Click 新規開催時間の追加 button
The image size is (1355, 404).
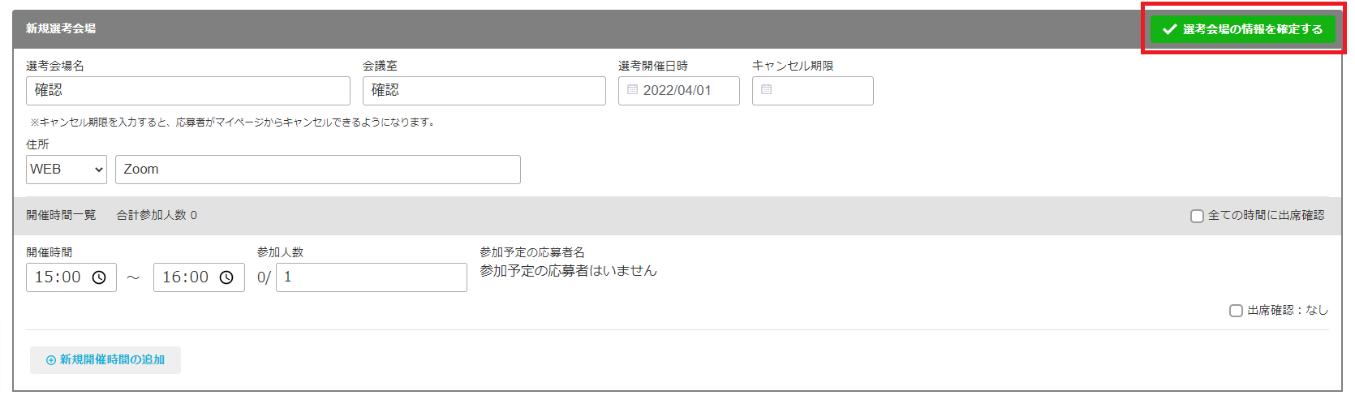pos(105,360)
